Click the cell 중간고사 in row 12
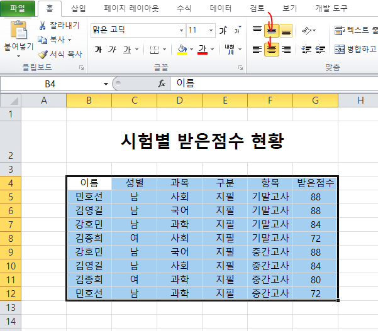The height and width of the screenshot is (331, 378). coord(270,293)
